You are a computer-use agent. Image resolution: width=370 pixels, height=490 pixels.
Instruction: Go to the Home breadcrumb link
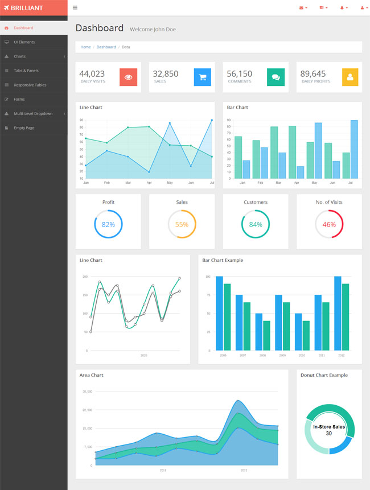tap(85, 47)
